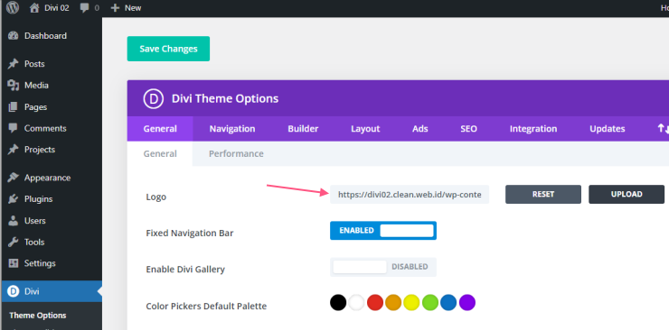Screen dimensions: 669x330
Task: Click the UPLOAD logo button
Action: (x=627, y=195)
